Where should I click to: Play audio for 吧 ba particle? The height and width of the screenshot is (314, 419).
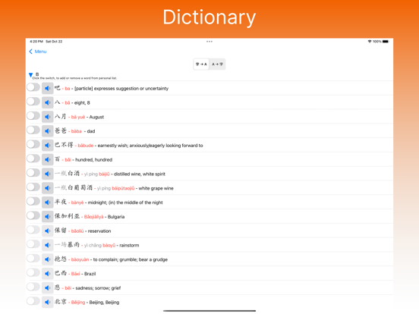[x=48, y=89]
